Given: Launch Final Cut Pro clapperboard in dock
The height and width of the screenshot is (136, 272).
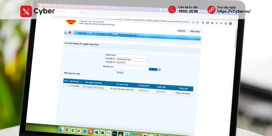Looking at the screenshot, I should pos(139,134).
